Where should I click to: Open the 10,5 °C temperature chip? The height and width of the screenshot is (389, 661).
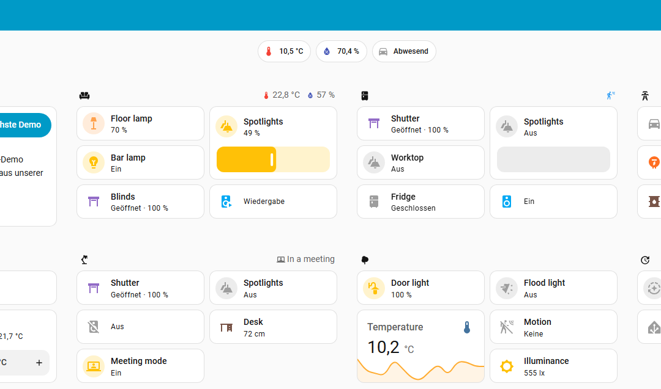click(284, 51)
